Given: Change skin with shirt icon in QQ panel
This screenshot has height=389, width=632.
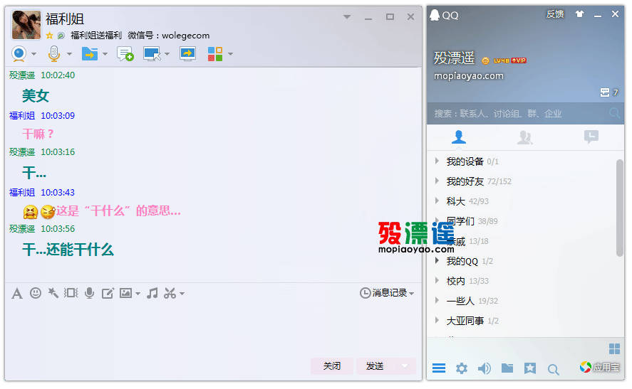Looking at the screenshot, I should [x=579, y=14].
